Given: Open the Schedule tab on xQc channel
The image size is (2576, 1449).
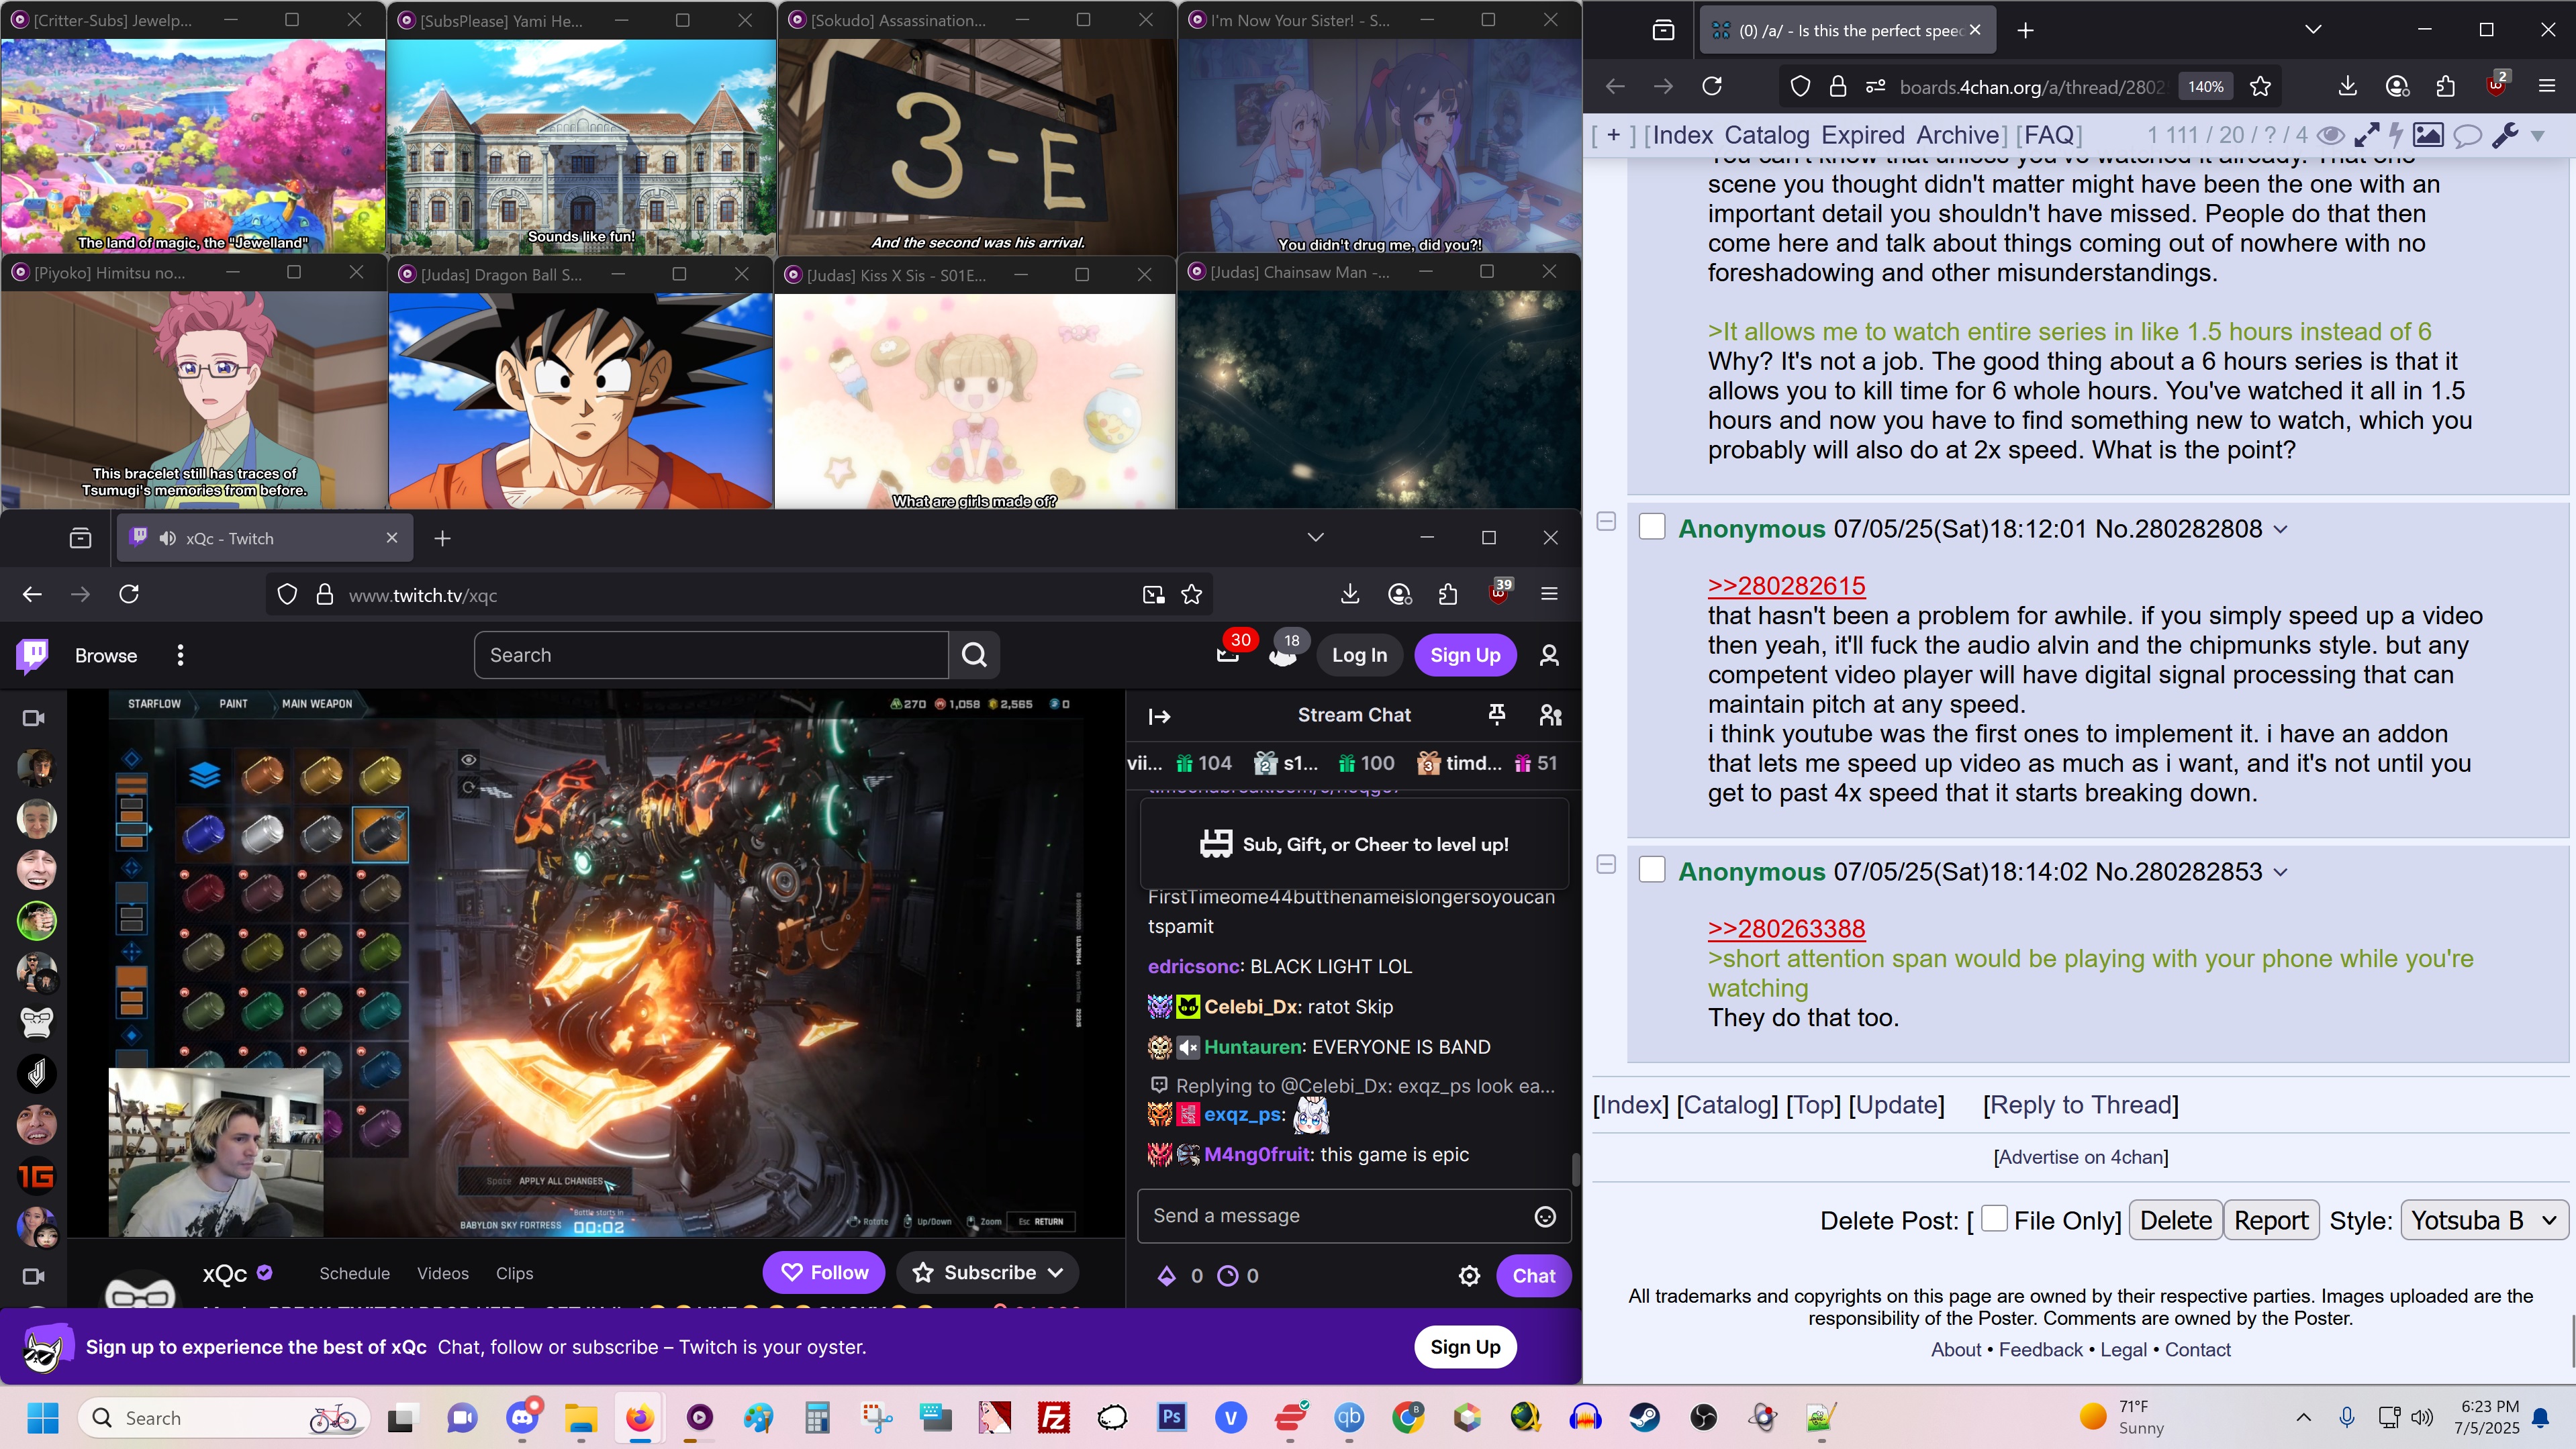Looking at the screenshot, I should (354, 1274).
